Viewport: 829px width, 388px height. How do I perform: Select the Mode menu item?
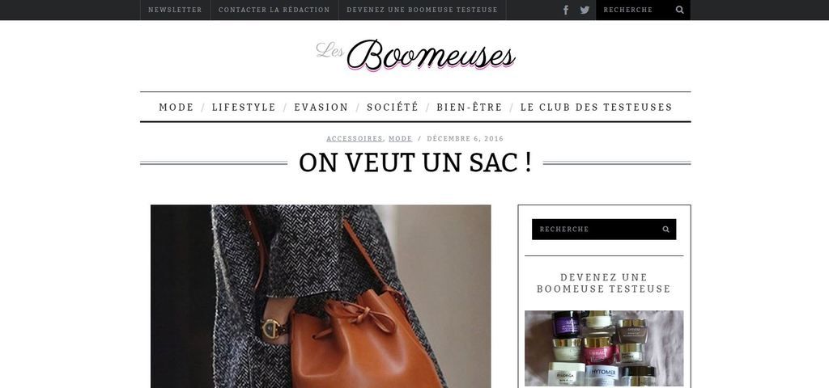(176, 108)
